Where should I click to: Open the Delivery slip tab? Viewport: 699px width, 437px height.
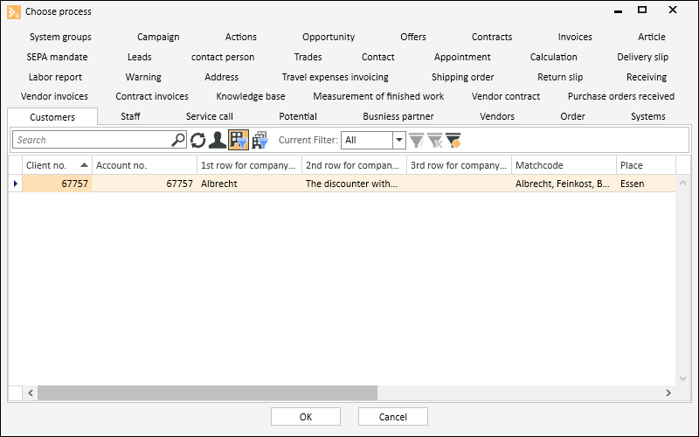click(x=642, y=57)
